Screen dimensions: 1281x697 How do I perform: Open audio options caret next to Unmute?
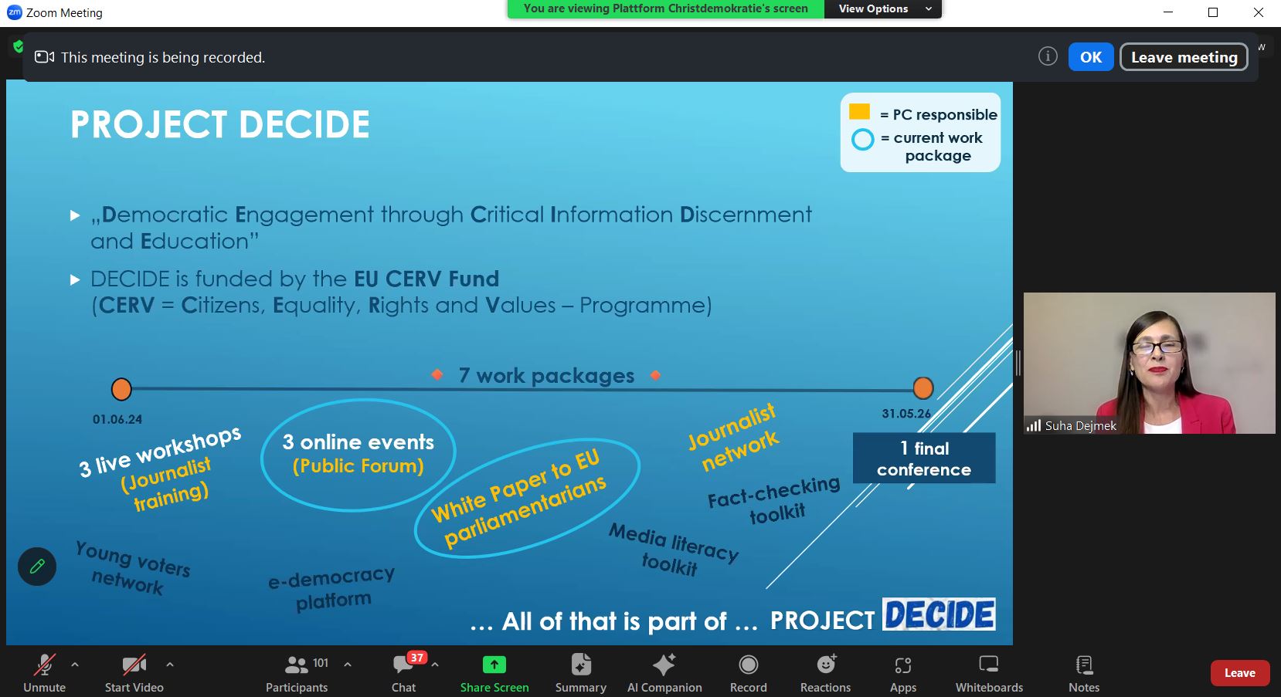(75, 664)
